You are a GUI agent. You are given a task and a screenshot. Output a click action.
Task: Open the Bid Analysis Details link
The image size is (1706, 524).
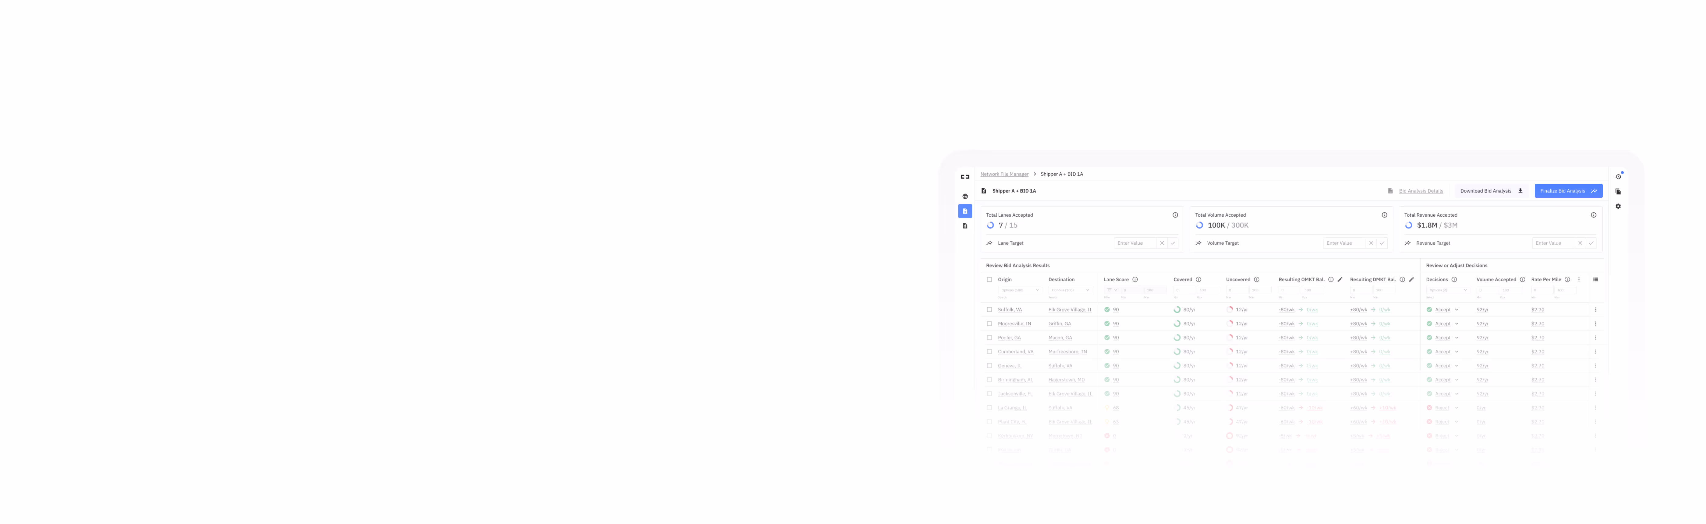click(x=1421, y=191)
